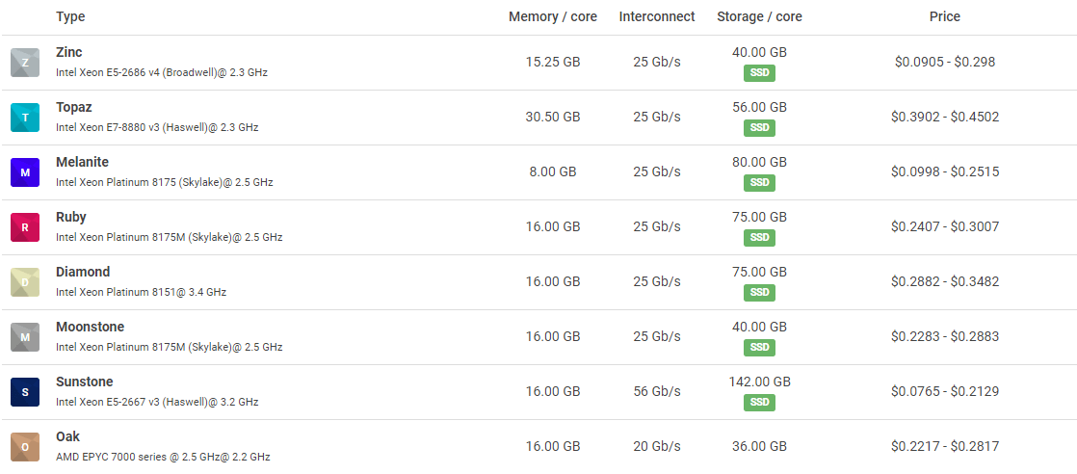
Task: Click the Interconnect column header
Action: [x=657, y=16]
